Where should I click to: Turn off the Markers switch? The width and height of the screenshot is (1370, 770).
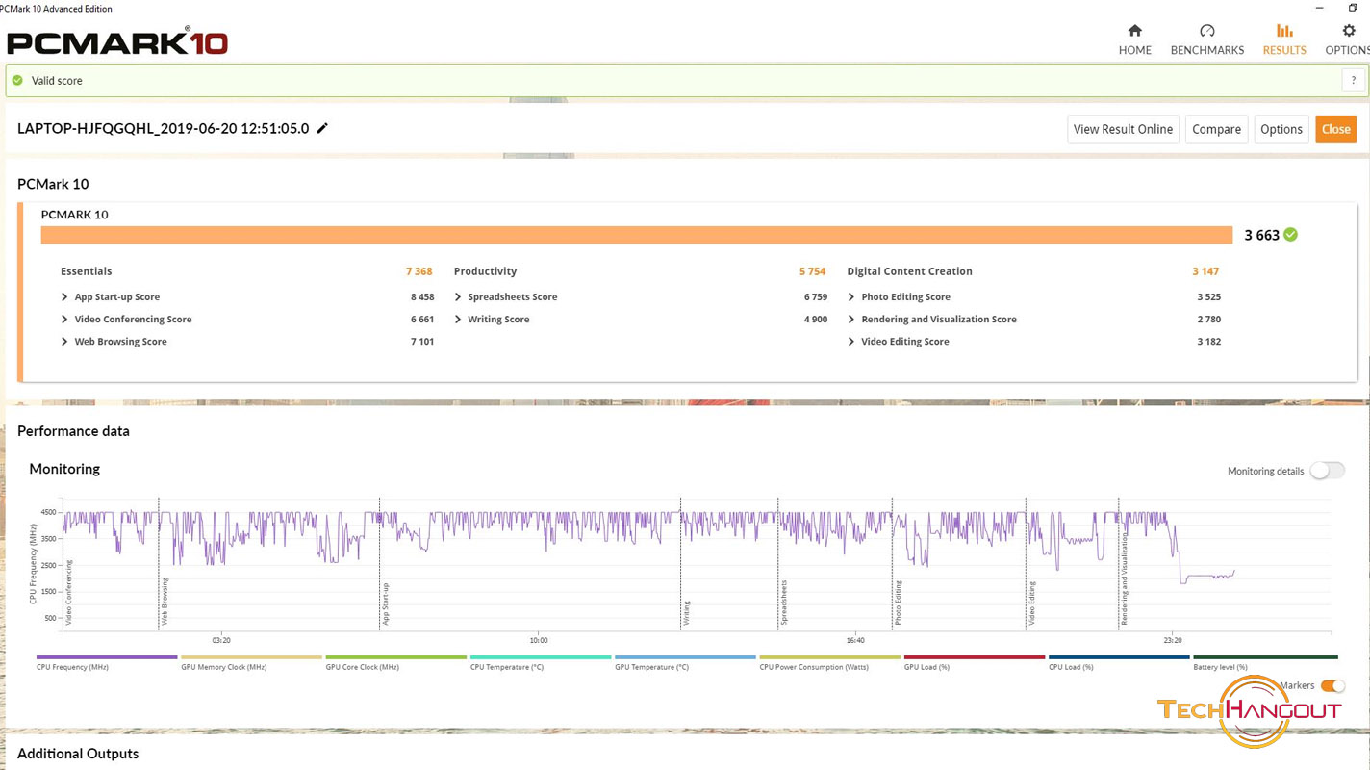(1332, 685)
